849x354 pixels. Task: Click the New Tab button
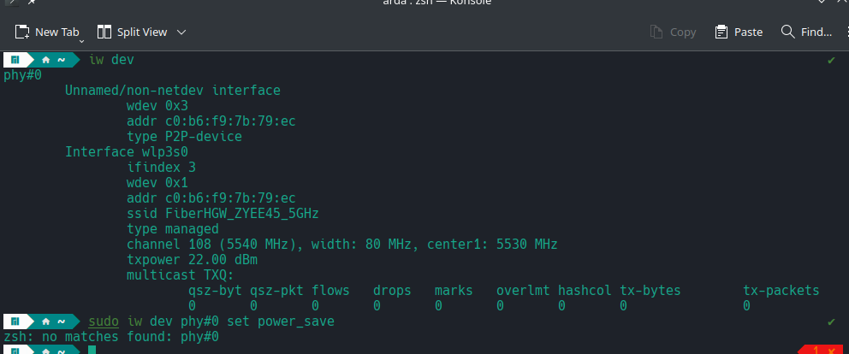tap(49, 32)
